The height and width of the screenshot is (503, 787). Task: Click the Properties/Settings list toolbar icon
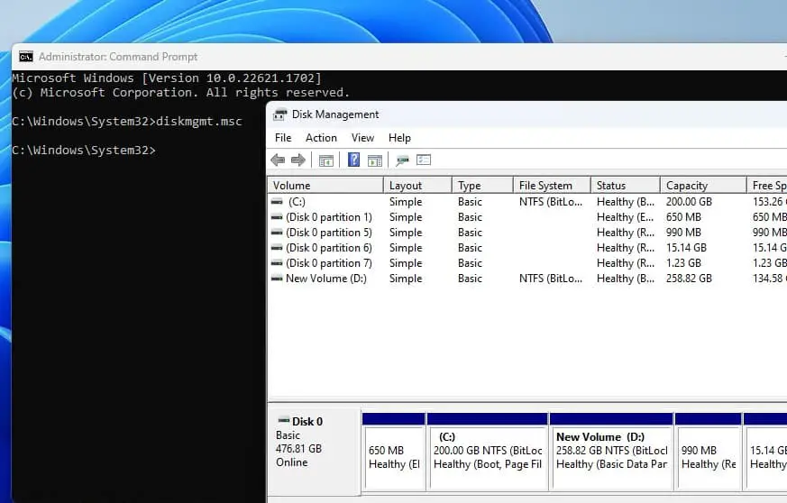coord(424,160)
